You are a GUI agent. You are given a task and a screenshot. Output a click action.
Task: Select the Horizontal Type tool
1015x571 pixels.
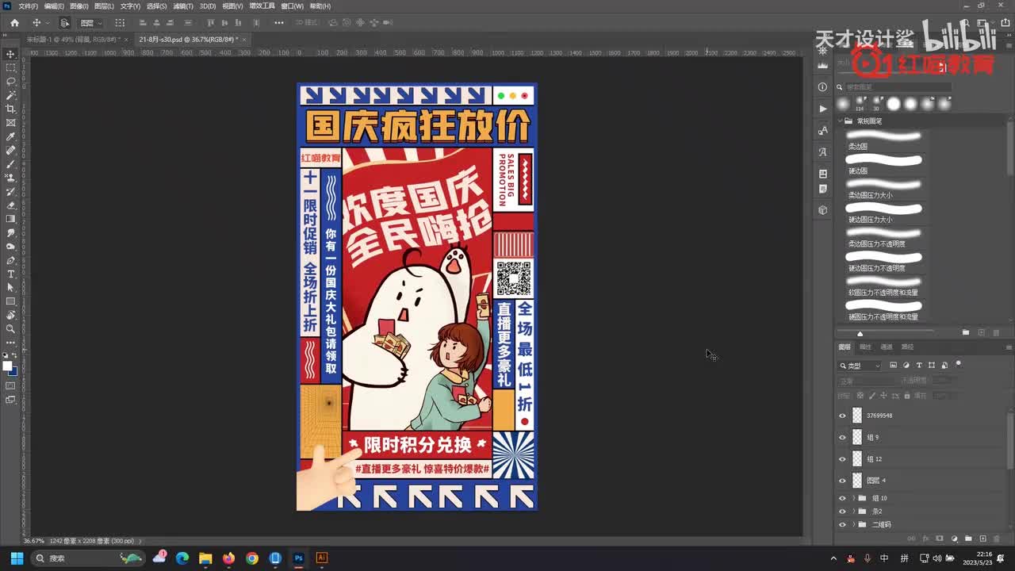[10, 274]
